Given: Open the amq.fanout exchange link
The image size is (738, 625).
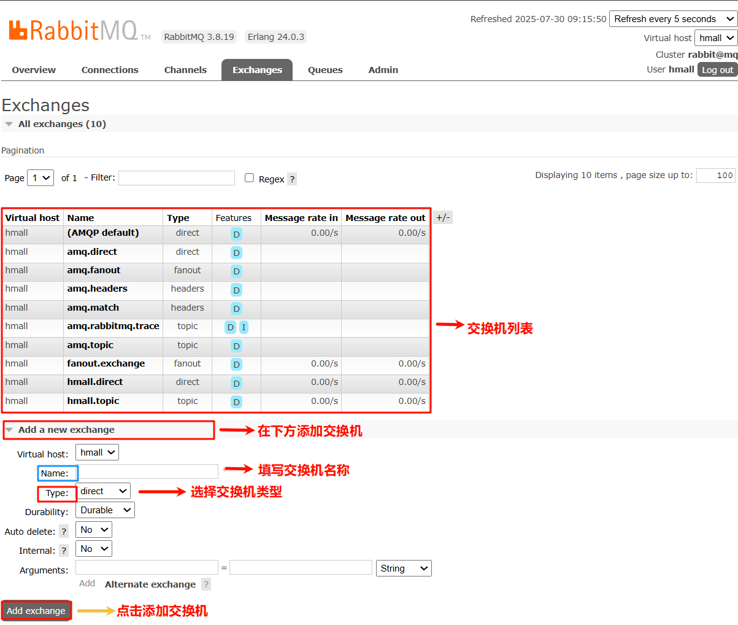Looking at the screenshot, I should [94, 270].
